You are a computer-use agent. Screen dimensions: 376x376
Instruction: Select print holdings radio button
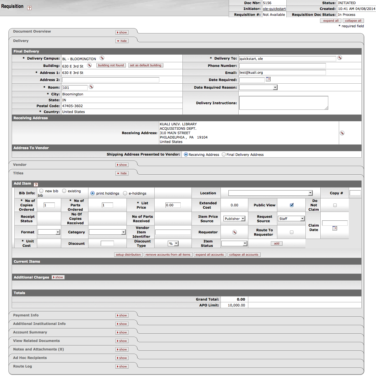[x=93, y=193]
